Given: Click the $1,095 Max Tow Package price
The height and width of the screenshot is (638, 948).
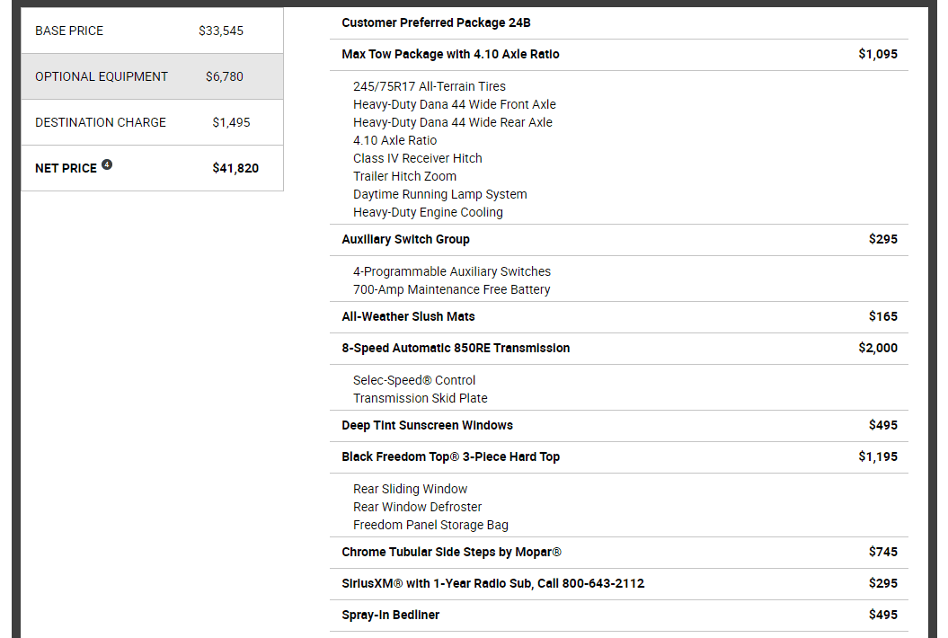Looking at the screenshot, I should pyautogui.click(x=878, y=55).
